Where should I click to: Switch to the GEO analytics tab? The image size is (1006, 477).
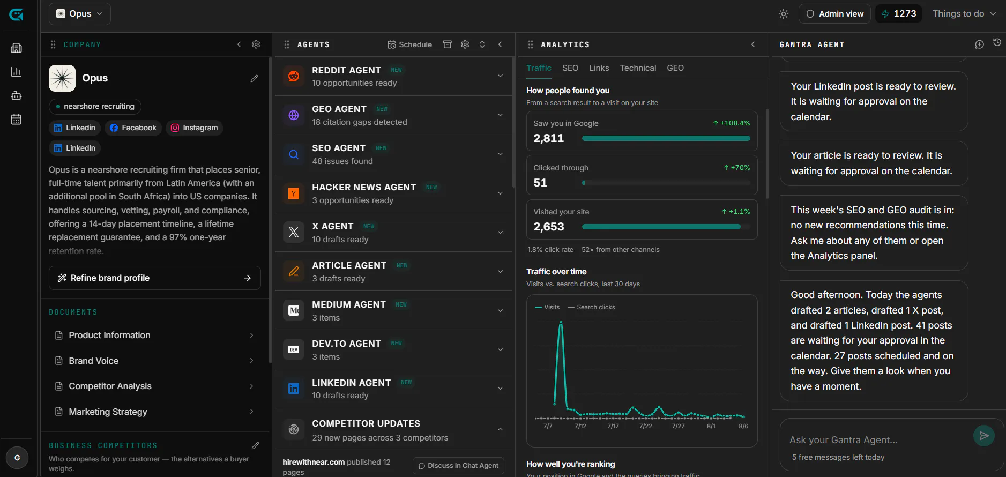point(675,68)
